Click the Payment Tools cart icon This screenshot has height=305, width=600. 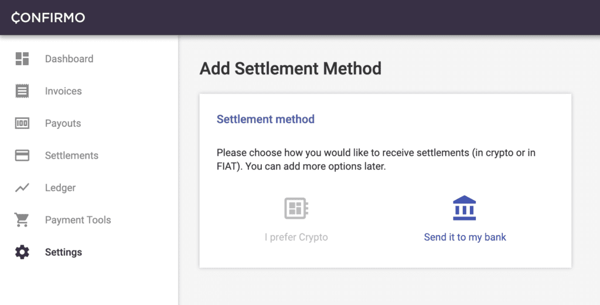(x=22, y=220)
